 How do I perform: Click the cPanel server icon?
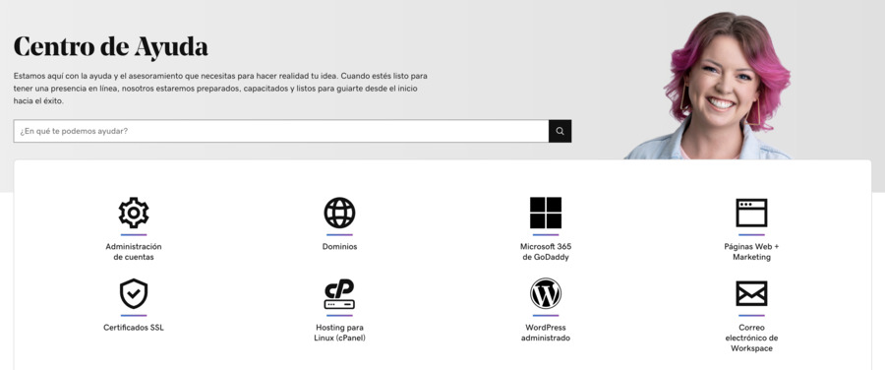point(340,294)
